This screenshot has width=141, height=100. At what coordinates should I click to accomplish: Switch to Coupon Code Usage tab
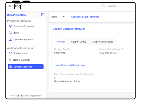coord(102,42)
